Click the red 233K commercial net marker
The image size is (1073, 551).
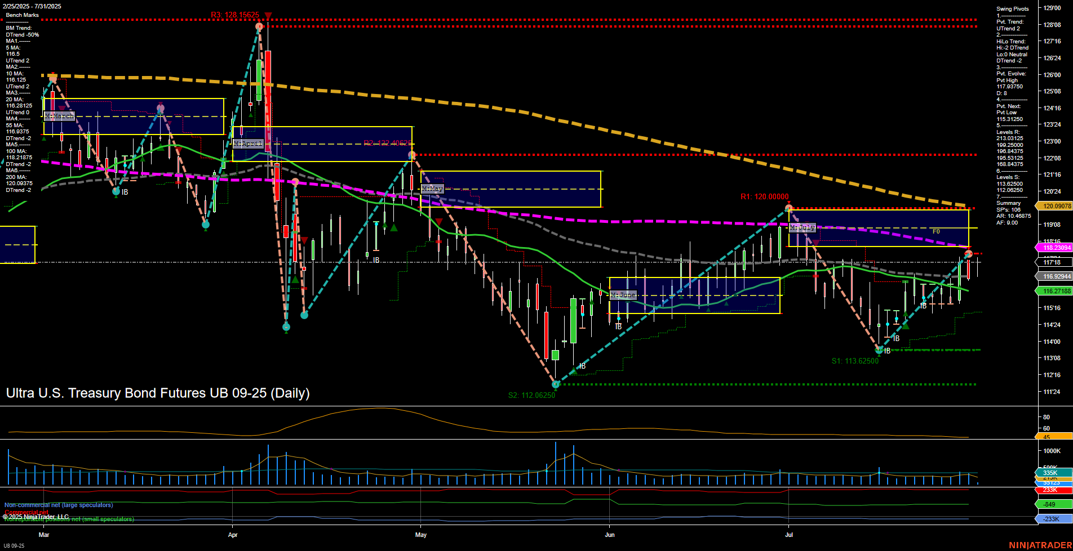point(1054,490)
